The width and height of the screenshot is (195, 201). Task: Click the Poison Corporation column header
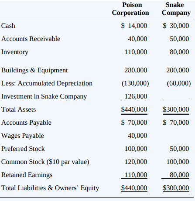[130, 9]
